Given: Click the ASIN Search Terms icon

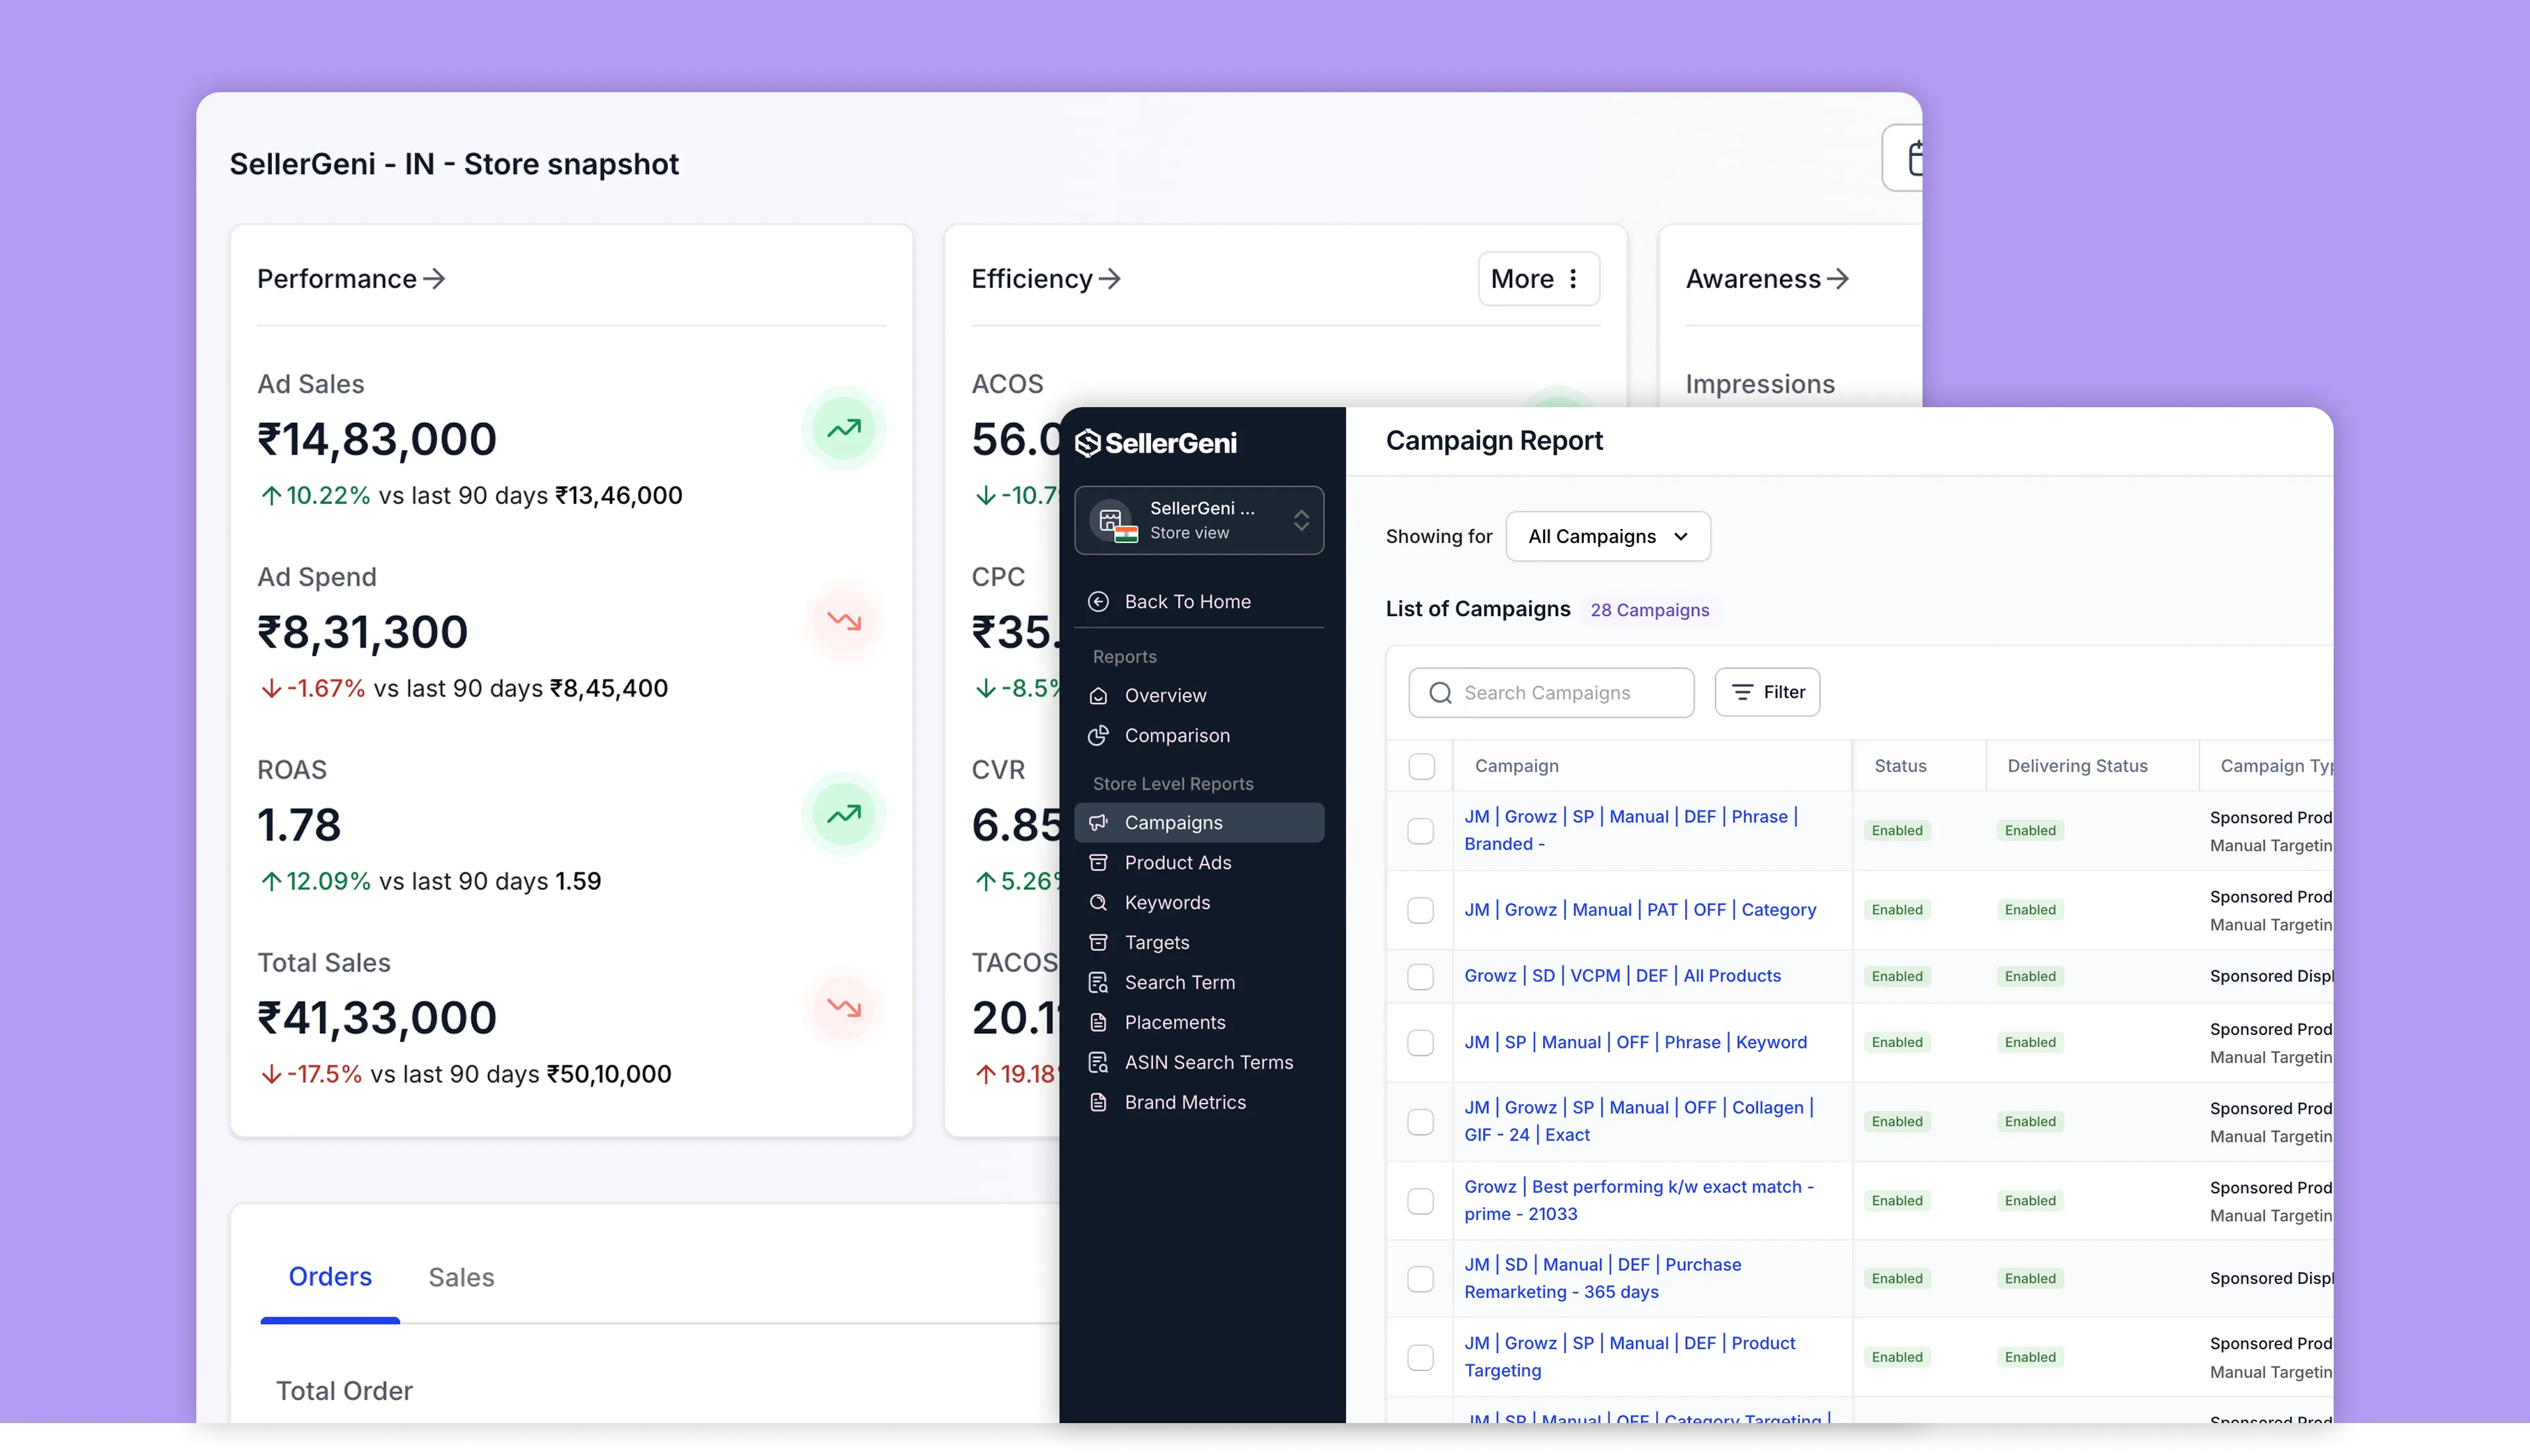Looking at the screenshot, I should coord(1098,1063).
